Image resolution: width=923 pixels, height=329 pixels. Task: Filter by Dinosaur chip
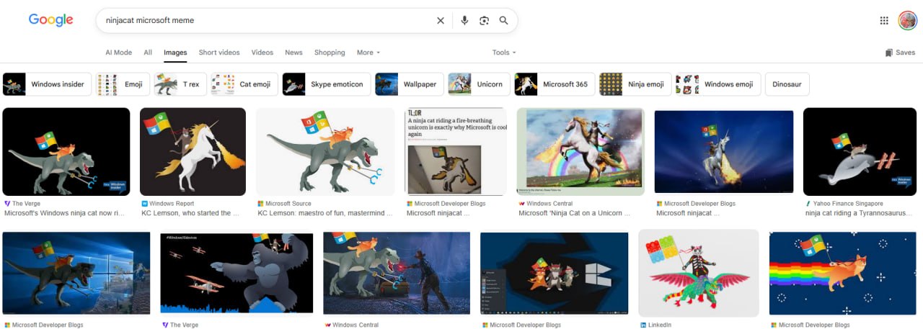[787, 84]
